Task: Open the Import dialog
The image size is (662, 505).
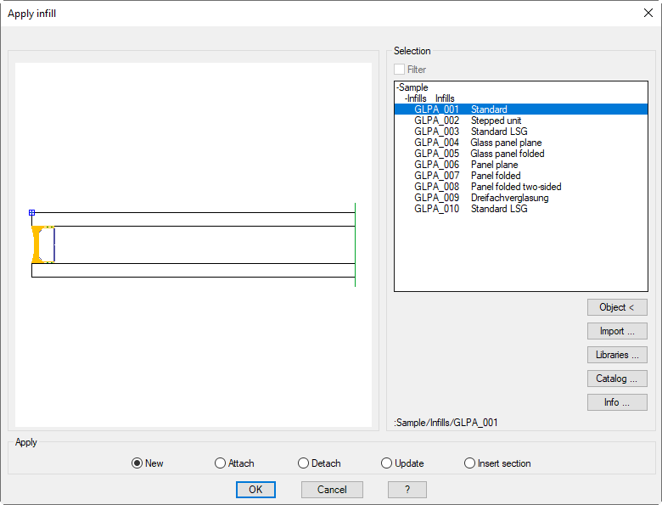Action: coord(617,331)
